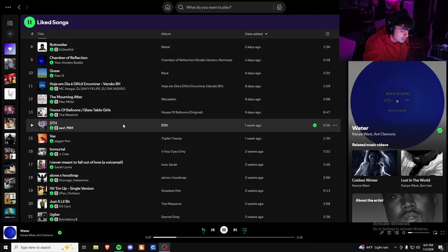Viewport: 448px width, 252px height.
Task: Toggle smart shuffle in player bar
Action: click(203, 230)
